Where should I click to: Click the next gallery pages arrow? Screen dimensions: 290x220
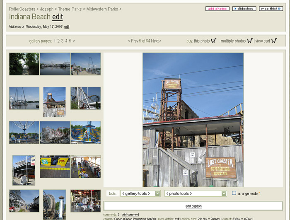(x=74, y=41)
